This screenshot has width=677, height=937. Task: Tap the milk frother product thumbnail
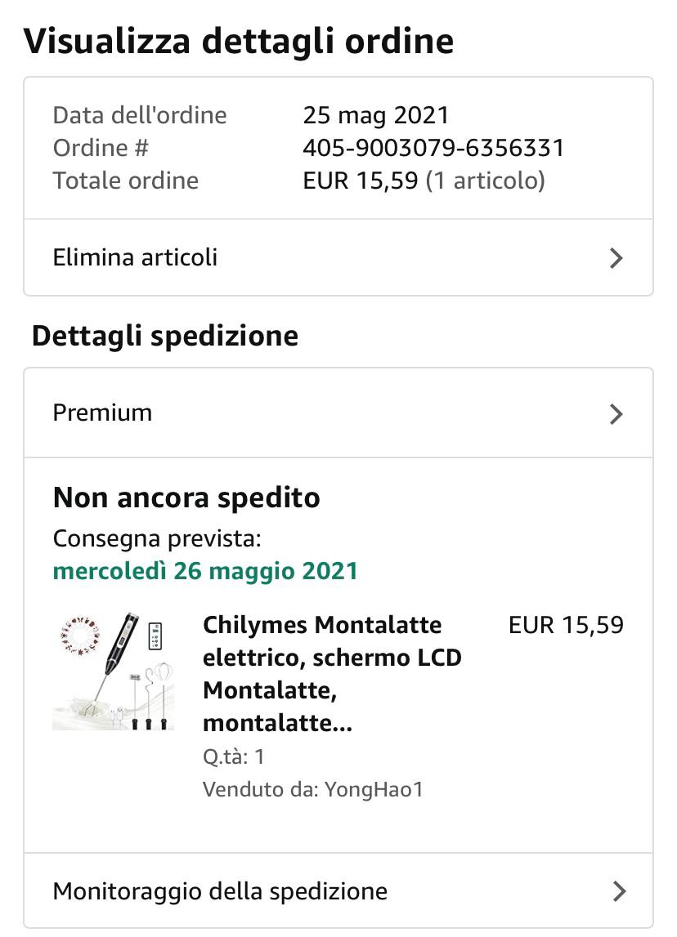[113, 671]
